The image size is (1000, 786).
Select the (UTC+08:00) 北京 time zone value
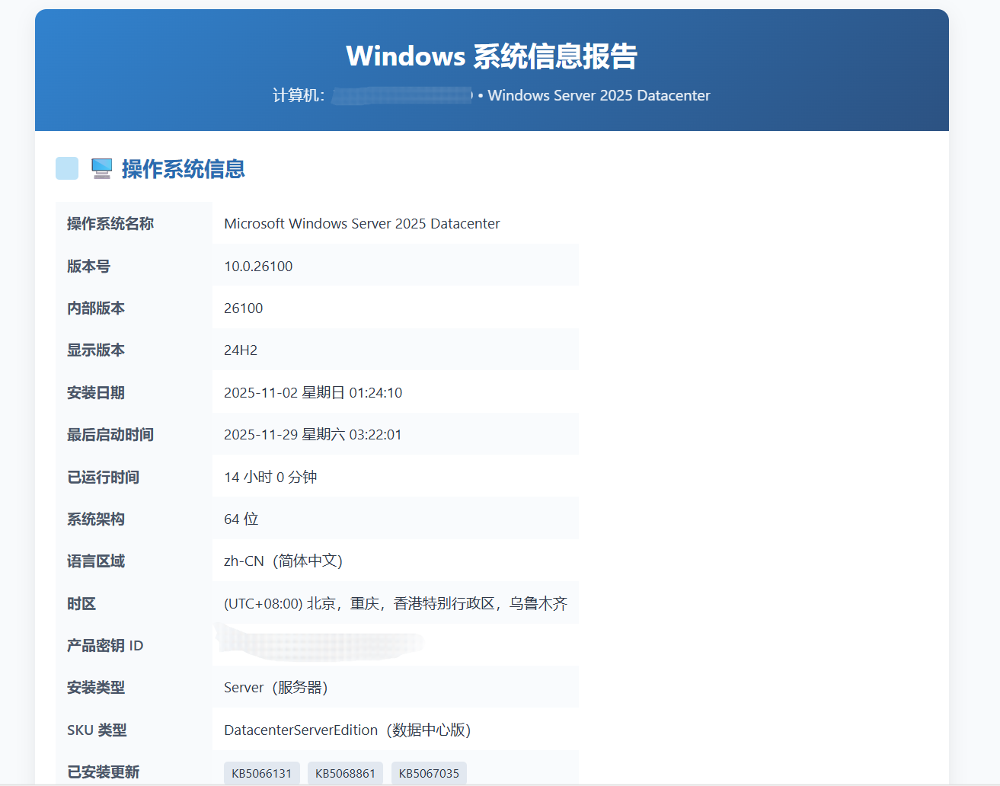point(396,603)
